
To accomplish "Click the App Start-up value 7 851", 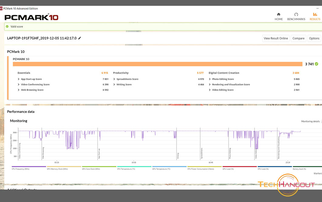I will (106, 79).
